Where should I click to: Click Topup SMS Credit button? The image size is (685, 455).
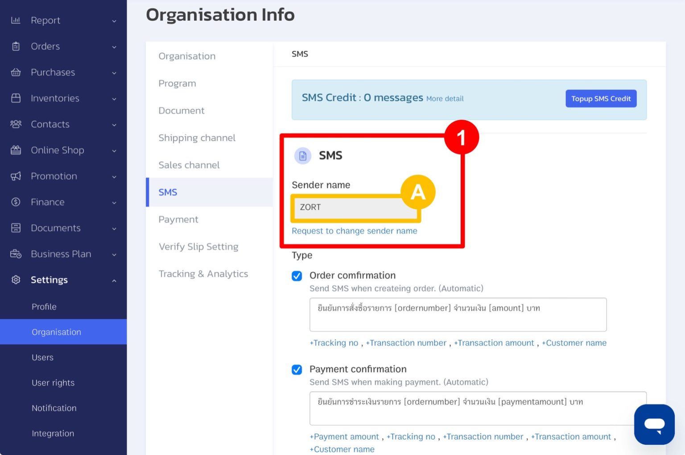tap(601, 98)
